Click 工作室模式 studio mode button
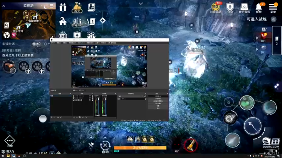This screenshot has height=158, width=282. pos(158,103)
